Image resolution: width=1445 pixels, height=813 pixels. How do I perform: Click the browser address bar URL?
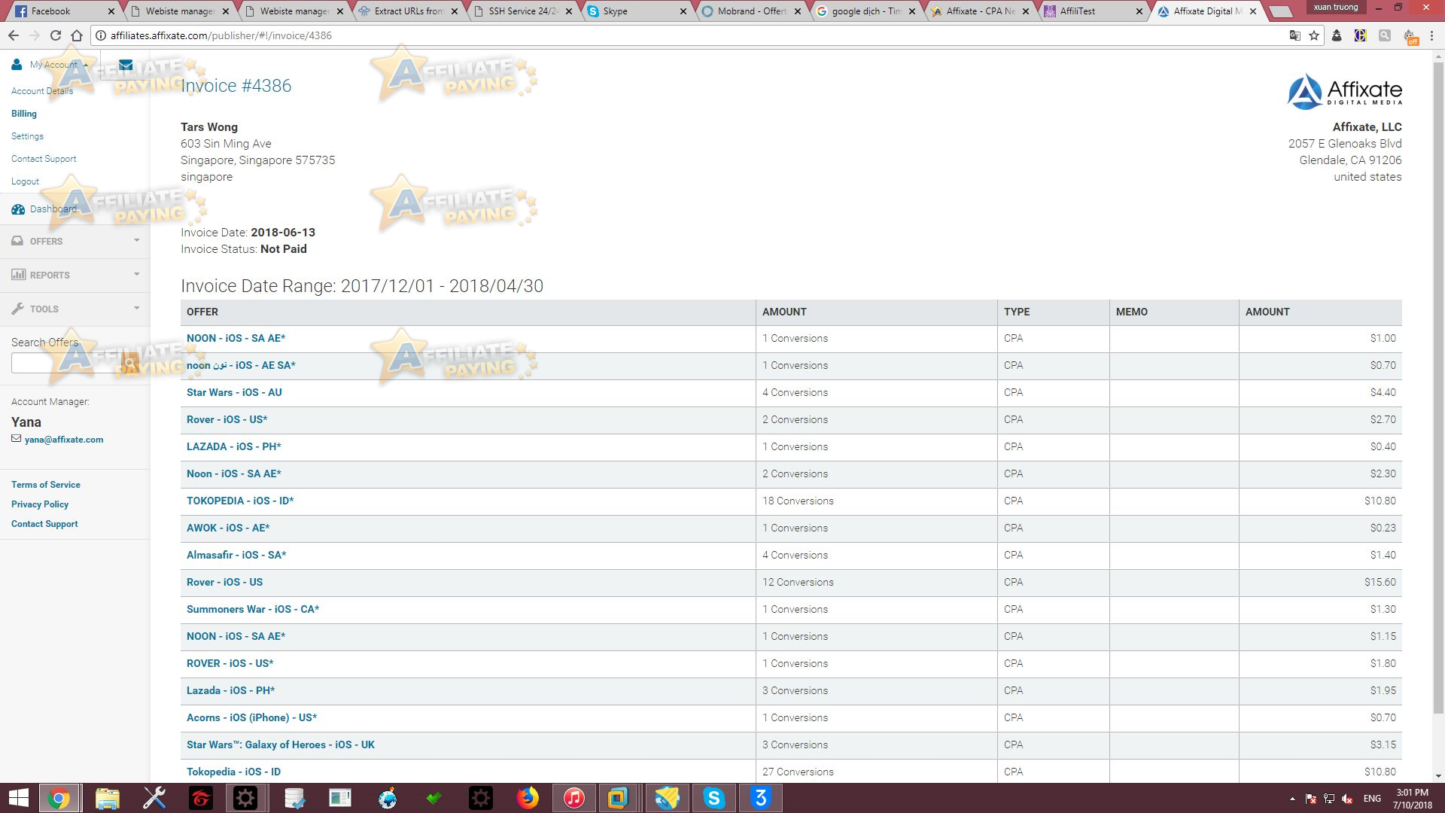221,35
